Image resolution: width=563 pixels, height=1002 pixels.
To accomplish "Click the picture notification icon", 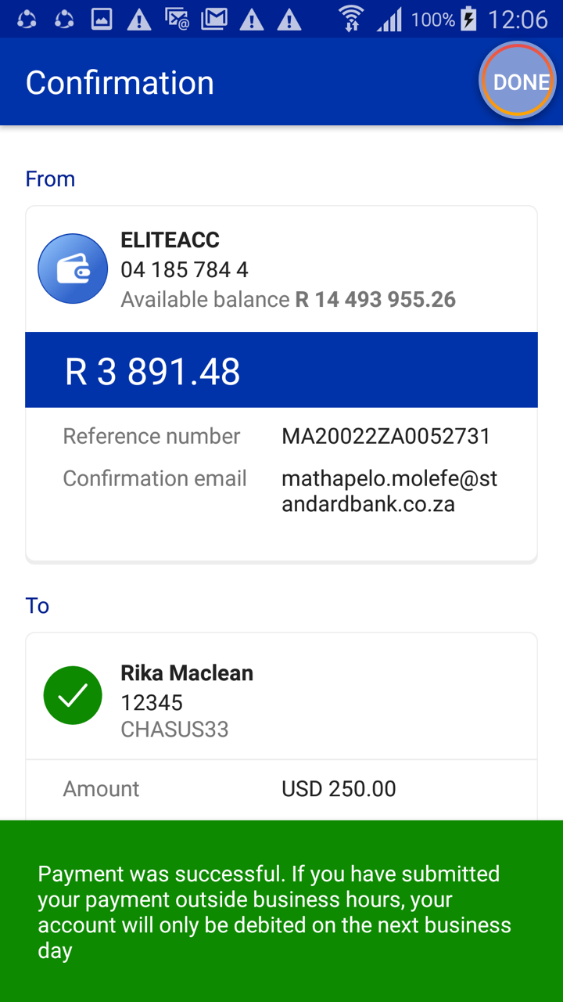I will coord(102,19).
